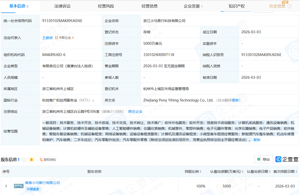The width and height of the screenshot is (300, 195).
Task: Copy the business scope using 复制
Action: point(256,140)
